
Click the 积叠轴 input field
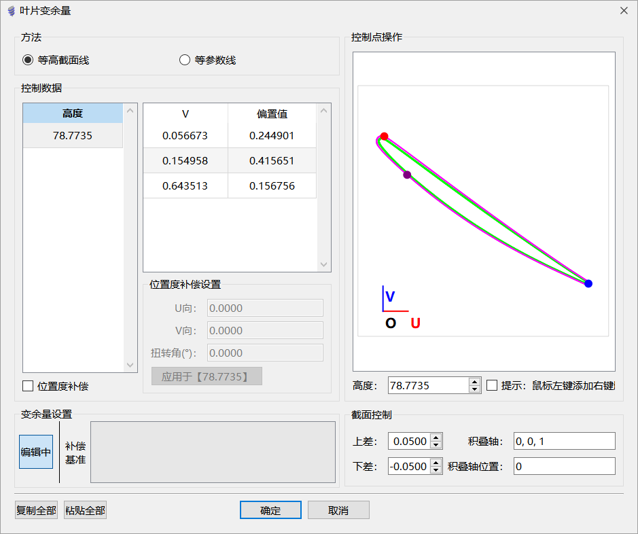pyautogui.click(x=564, y=442)
